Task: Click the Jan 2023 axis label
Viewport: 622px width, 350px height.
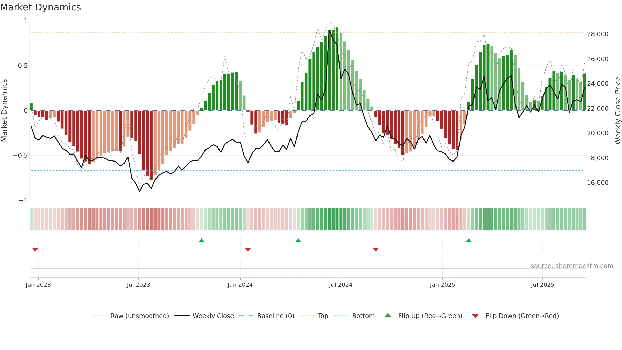Action: click(x=38, y=285)
